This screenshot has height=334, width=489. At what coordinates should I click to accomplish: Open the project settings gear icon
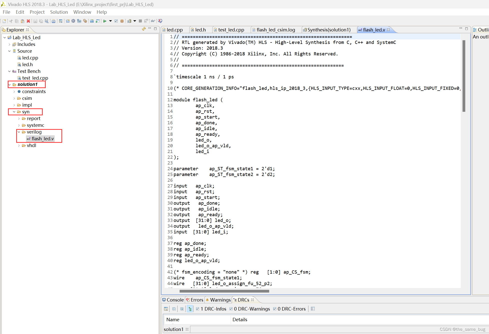click(x=73, y=21)
